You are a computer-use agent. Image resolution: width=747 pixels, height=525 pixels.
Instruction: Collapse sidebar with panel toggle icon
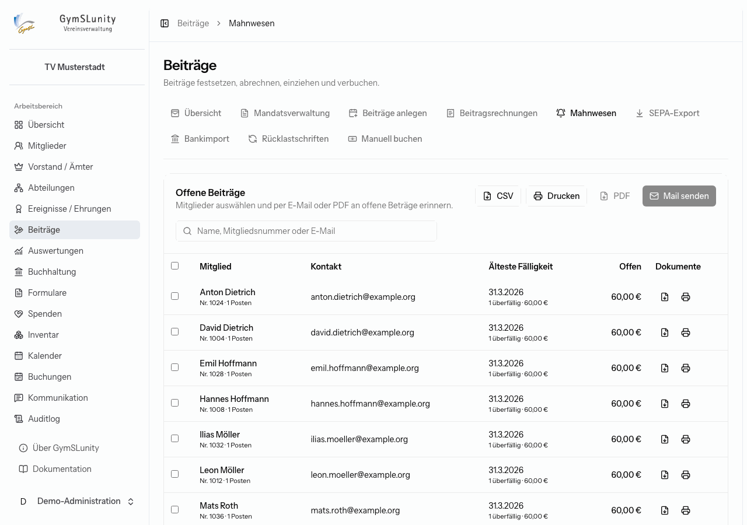click(x=165, y=23)
